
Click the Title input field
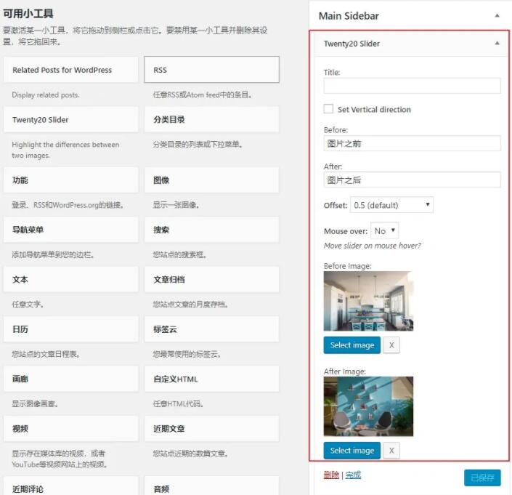pos(412,86)
